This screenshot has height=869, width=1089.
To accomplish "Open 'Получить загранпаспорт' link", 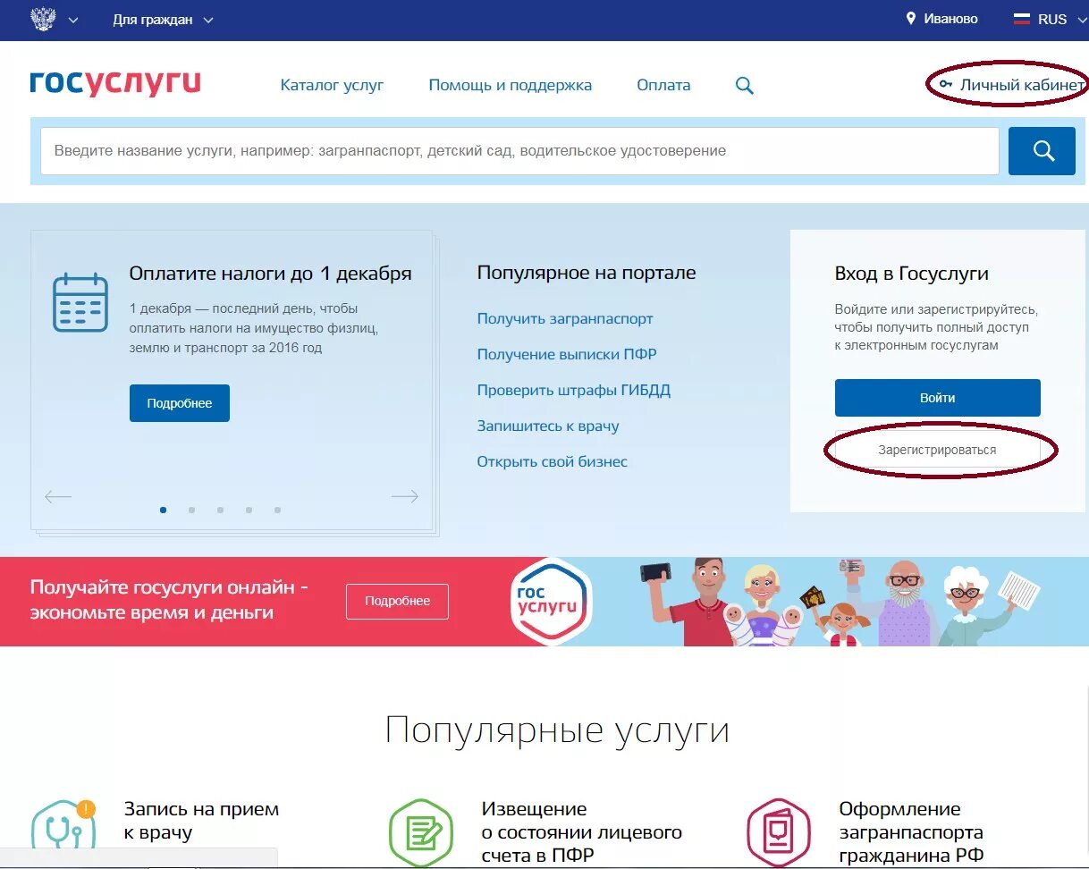I will pos(565,318).
